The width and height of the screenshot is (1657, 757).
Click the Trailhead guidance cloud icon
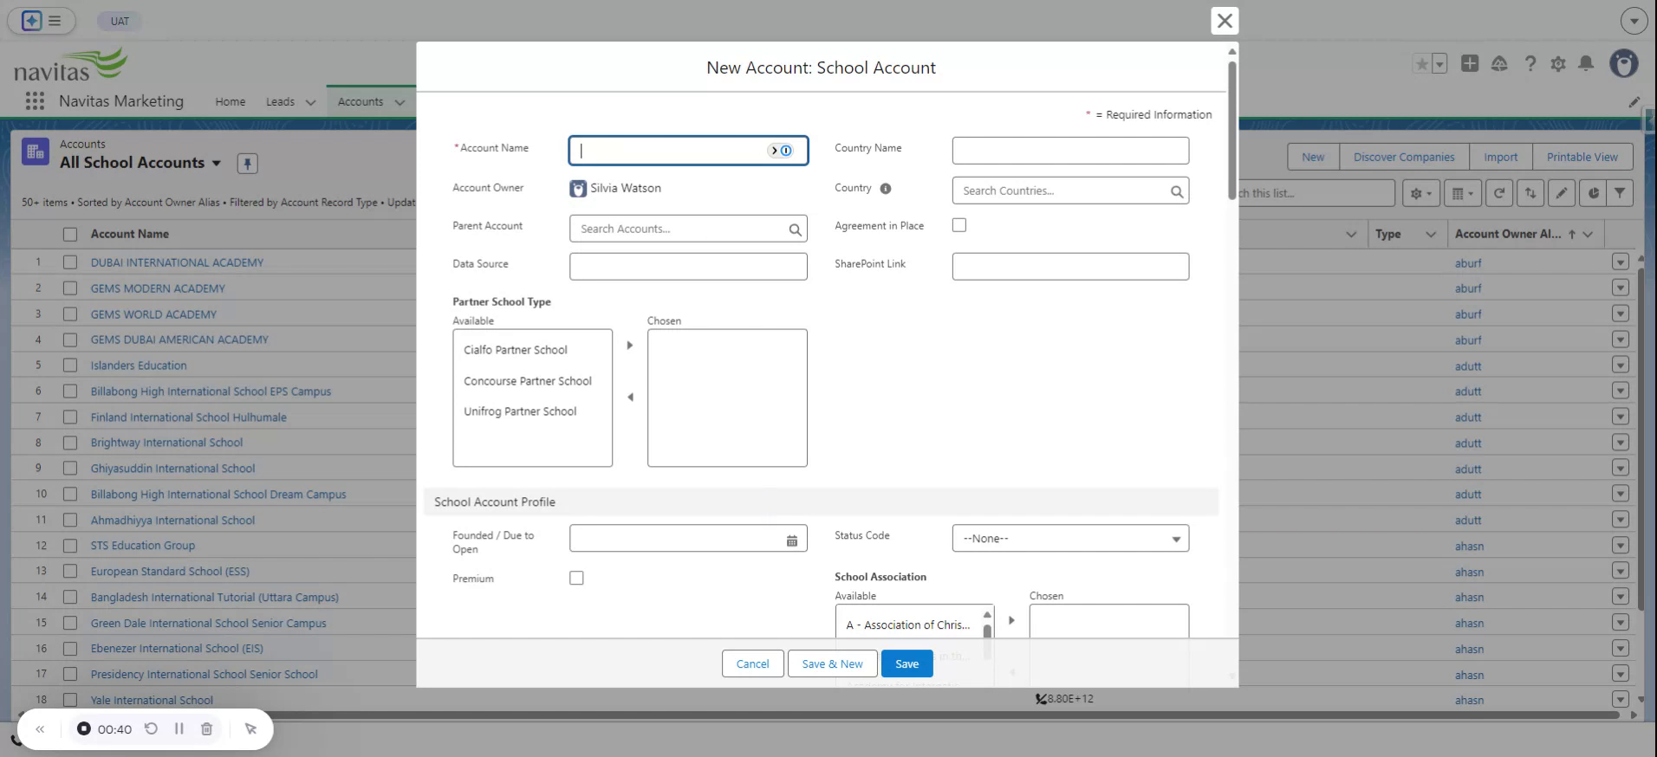pos(1499,63)
